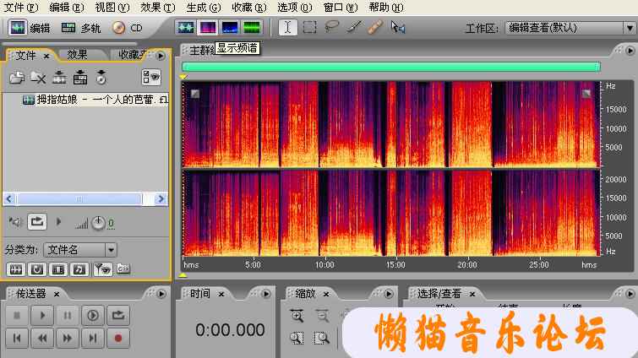Click the close file icon
The height and width of the screenshot is (358, 638).
38,77
